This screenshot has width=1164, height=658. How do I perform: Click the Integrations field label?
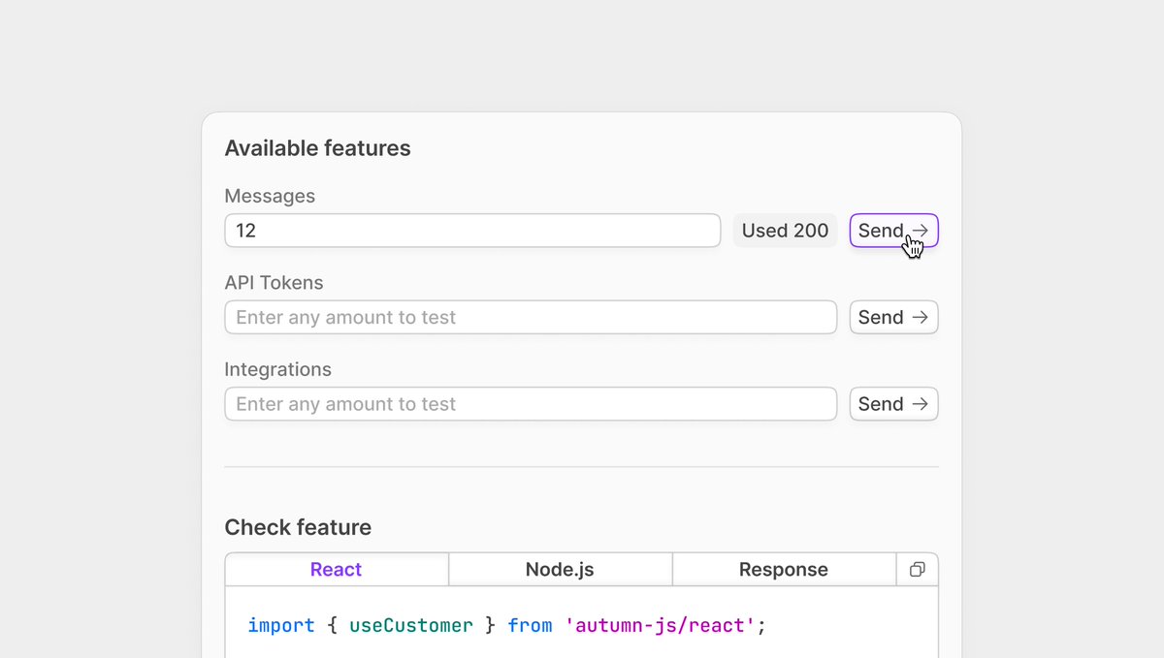pos(277,369)
